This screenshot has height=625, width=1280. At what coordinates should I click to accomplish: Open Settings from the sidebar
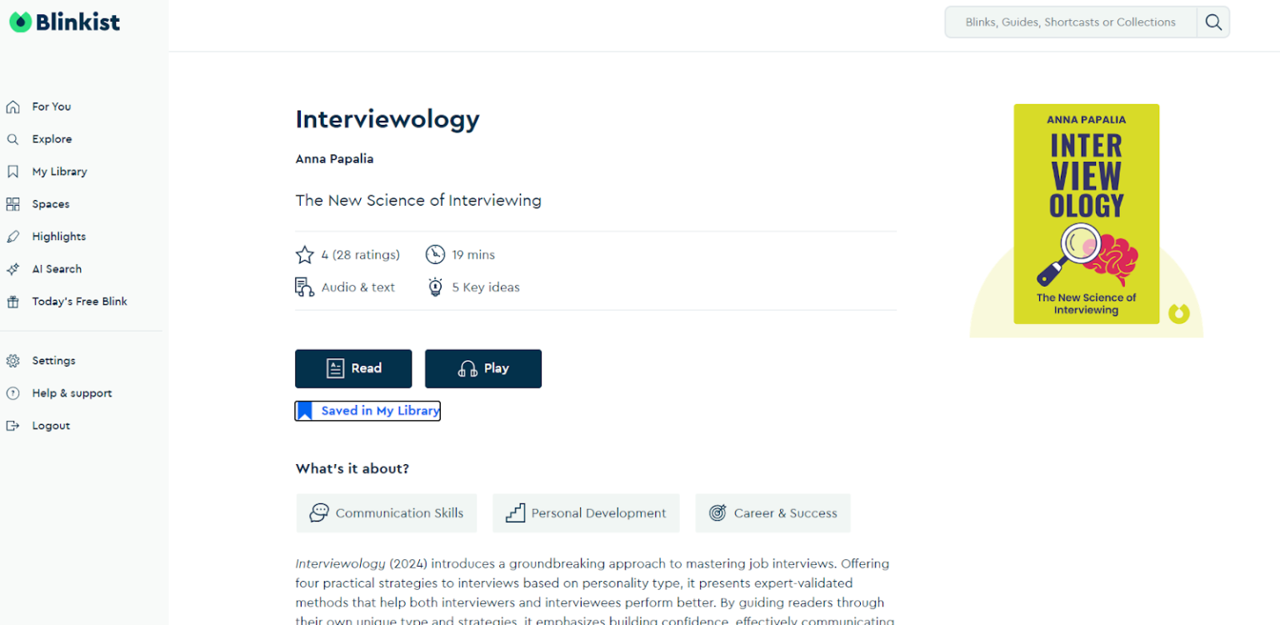click(x=53, y=360)
